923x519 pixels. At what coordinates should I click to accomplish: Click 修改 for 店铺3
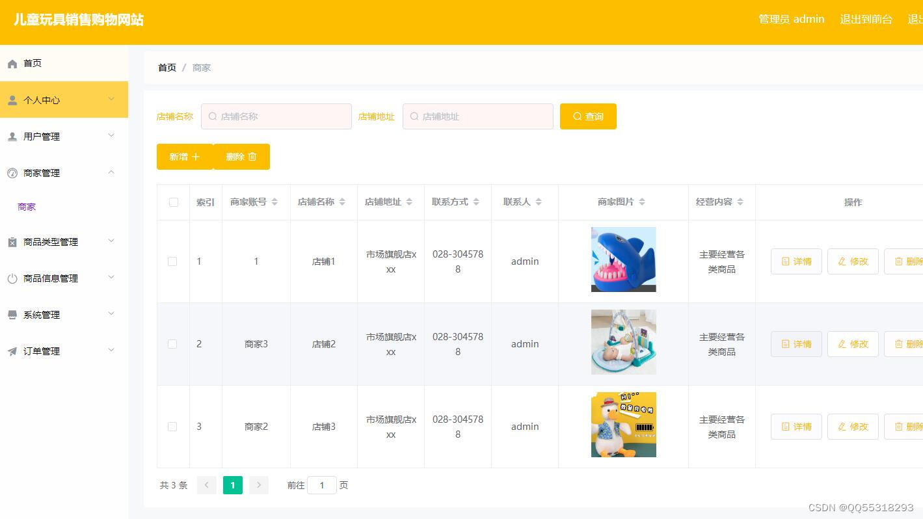pos(853,427)
